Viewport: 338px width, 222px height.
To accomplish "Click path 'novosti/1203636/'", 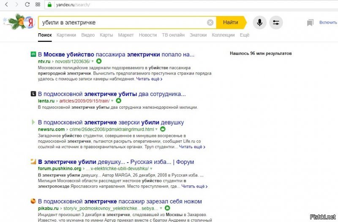I will (72, 62).
